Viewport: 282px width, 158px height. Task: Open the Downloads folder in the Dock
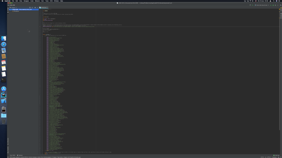coord(4,116)
